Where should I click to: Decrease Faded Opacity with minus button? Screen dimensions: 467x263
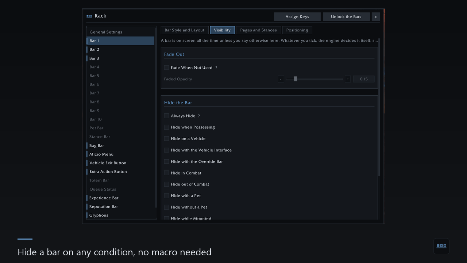pyautogui.click(x=281, y=79)
